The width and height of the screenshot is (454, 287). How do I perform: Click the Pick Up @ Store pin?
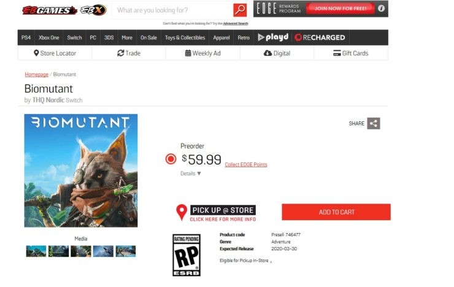point(182,212)
